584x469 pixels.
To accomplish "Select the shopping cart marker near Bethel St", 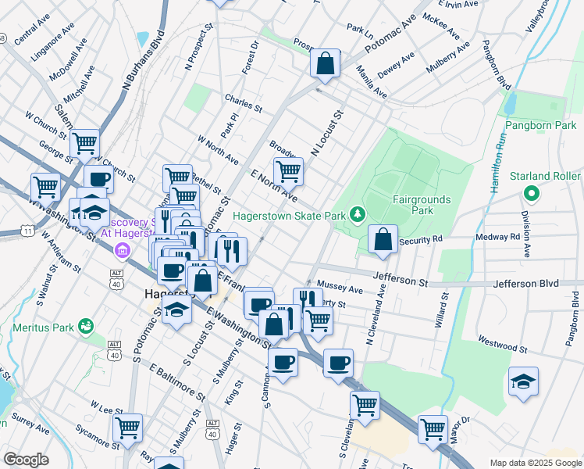I will 178,178.
